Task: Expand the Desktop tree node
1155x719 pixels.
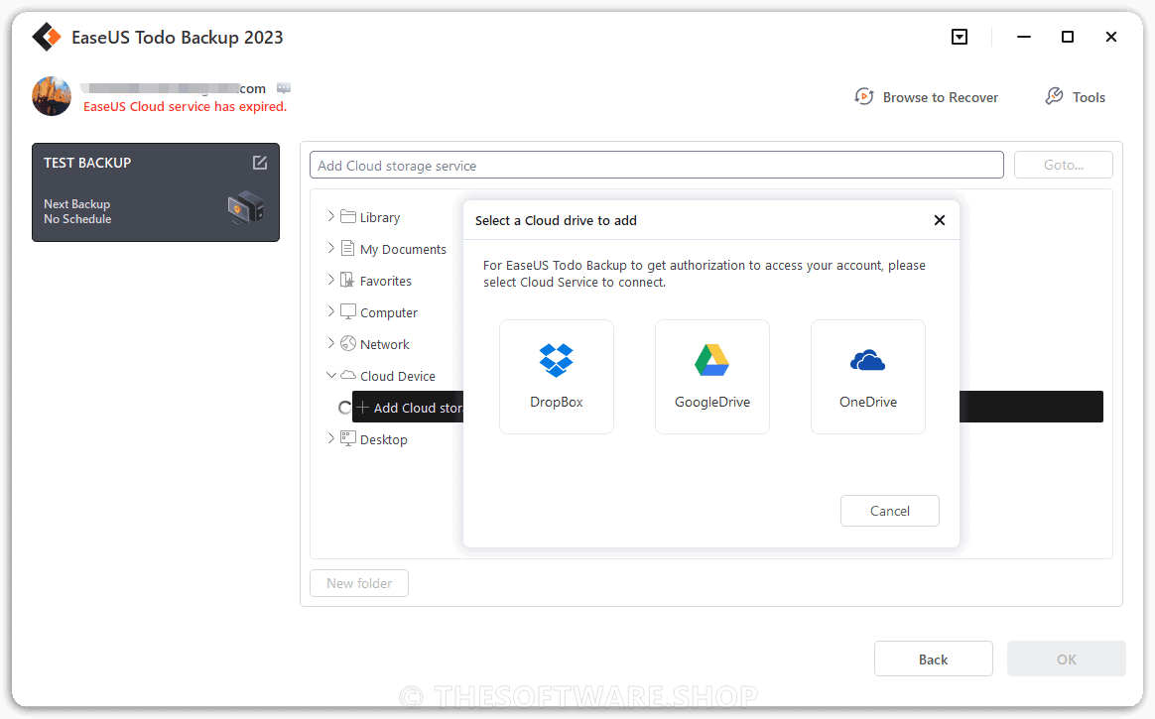Action: pos(330,438)
